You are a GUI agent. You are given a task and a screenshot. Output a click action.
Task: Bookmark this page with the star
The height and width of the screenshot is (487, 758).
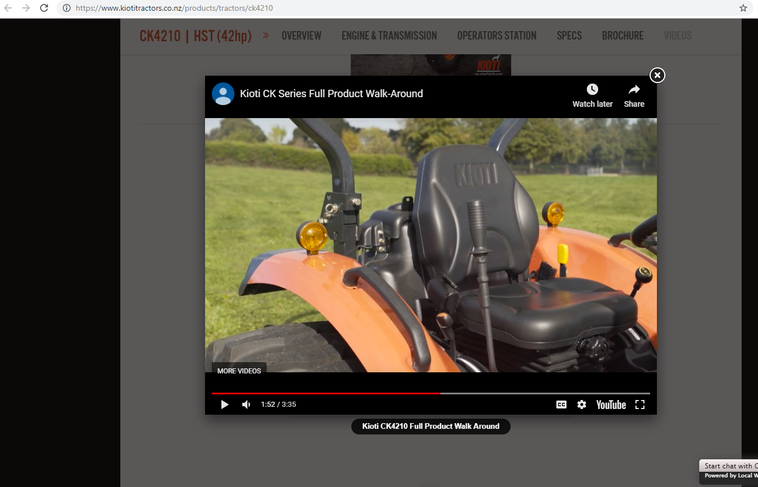[743, 8]
